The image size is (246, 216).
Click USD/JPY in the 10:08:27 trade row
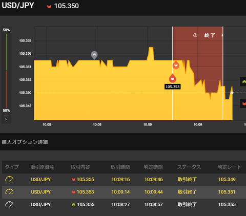41,204
